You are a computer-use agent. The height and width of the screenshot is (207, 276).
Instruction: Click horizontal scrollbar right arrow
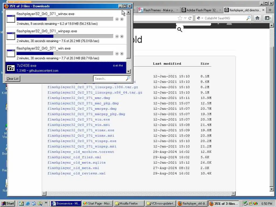click(x=233, y=194)
